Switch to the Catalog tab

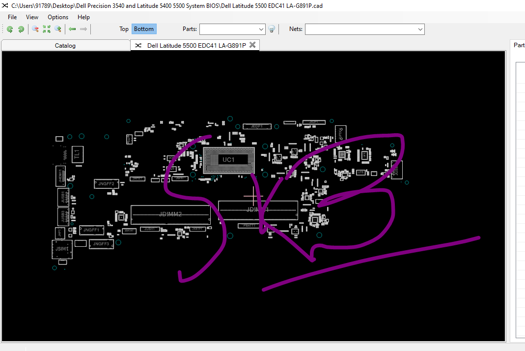pos(65,46)
